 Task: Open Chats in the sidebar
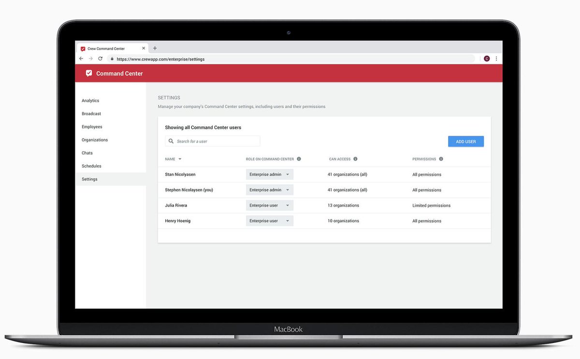tap(87, 153)
